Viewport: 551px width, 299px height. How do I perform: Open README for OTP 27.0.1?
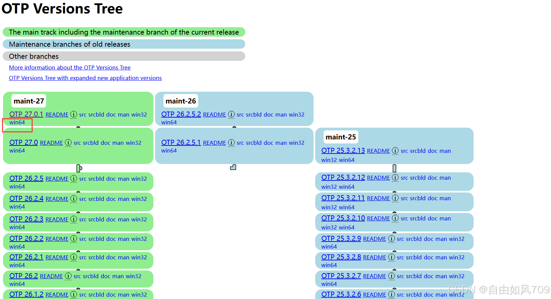57,115
